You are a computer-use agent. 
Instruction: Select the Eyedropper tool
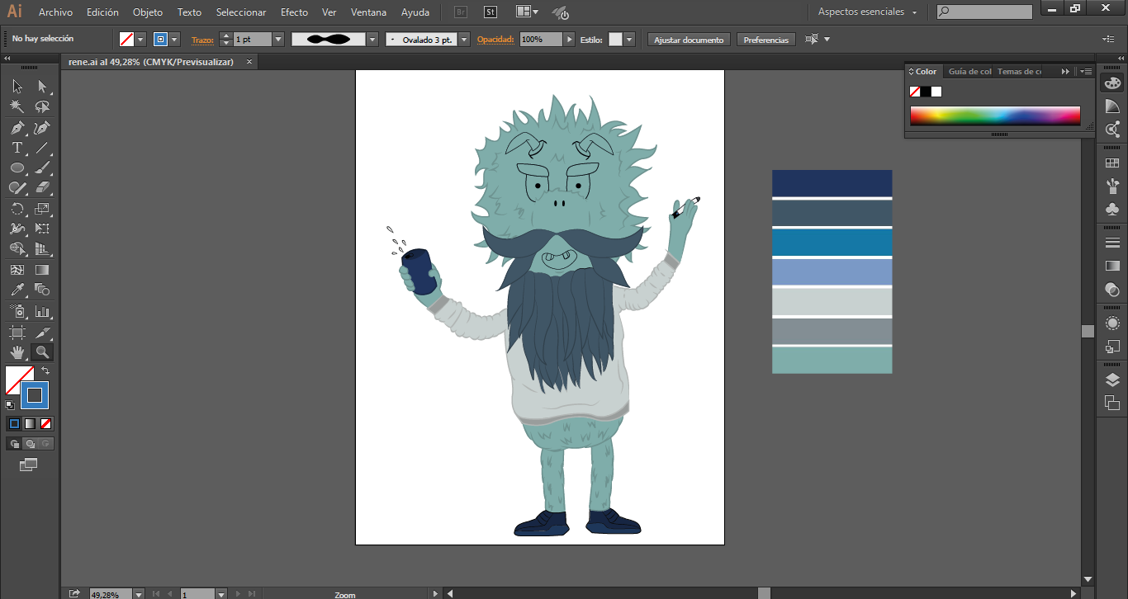pyautogui.click(x=17, y=290)
